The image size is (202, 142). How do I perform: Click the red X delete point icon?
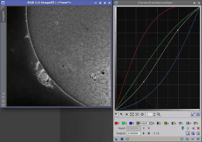(198, 128)
